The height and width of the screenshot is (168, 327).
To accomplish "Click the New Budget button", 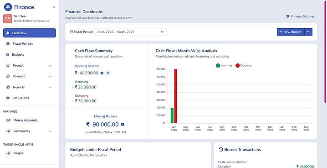I will pos(290,32).
